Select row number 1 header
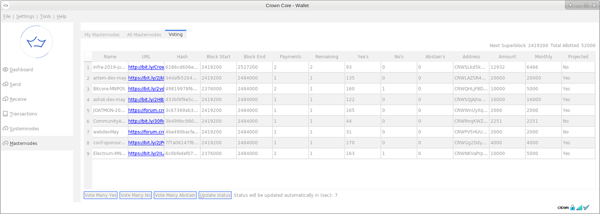This screenshot has height=214, width=600. pos(88,68)
